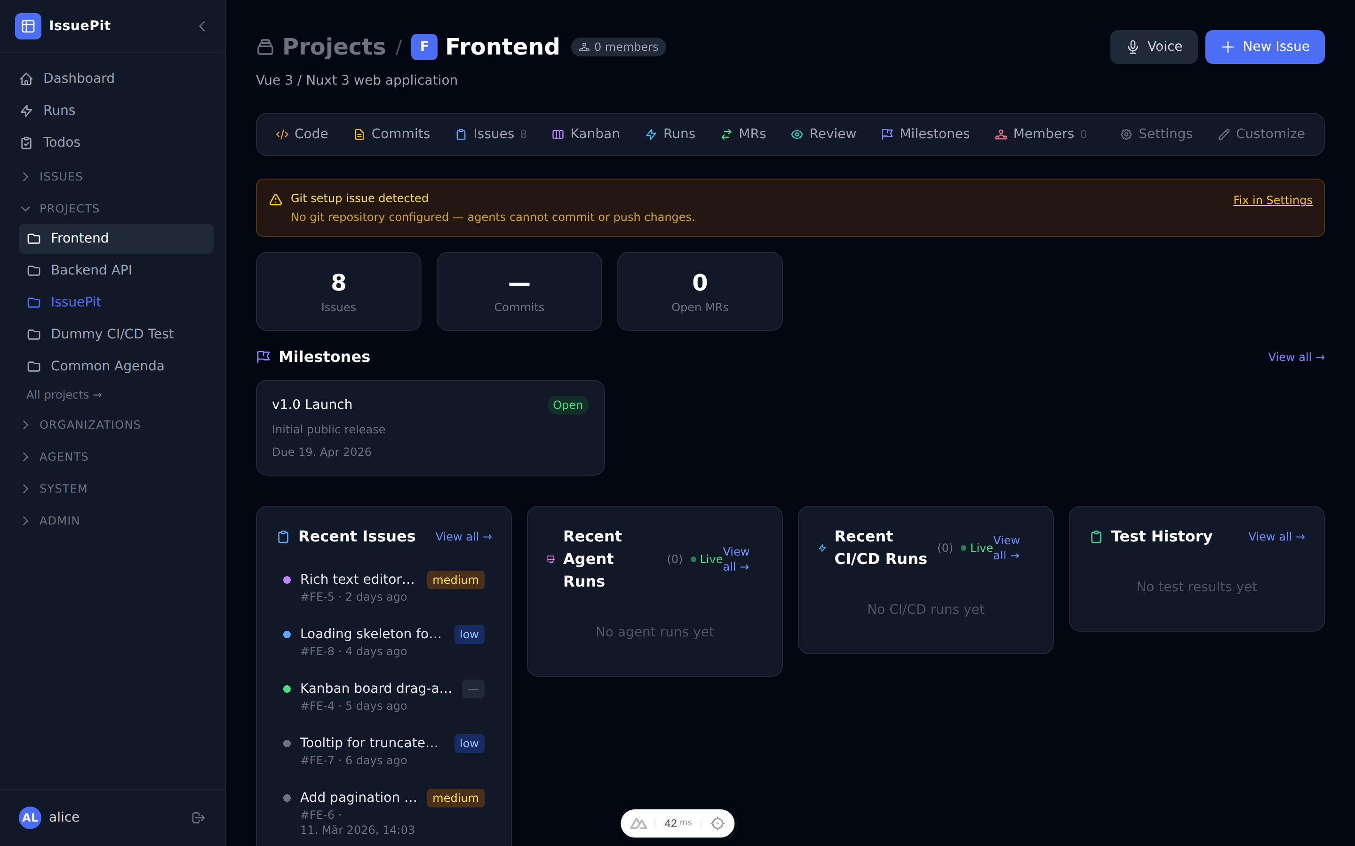Open Fix in Settings link in the warning banner
This screenshot has height=846, width=1355.
tap(1273, 199)
